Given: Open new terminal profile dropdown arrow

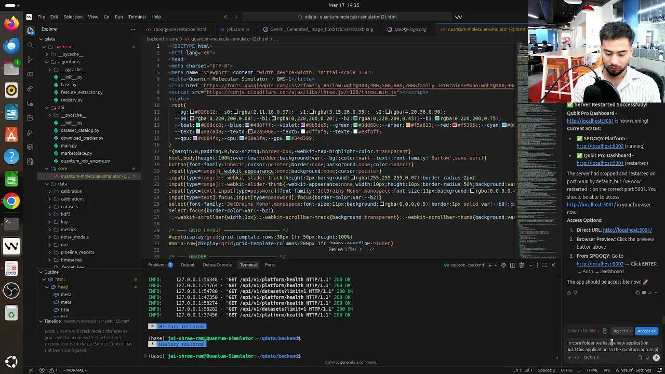Looking at the screenshot, I should 496,265.
